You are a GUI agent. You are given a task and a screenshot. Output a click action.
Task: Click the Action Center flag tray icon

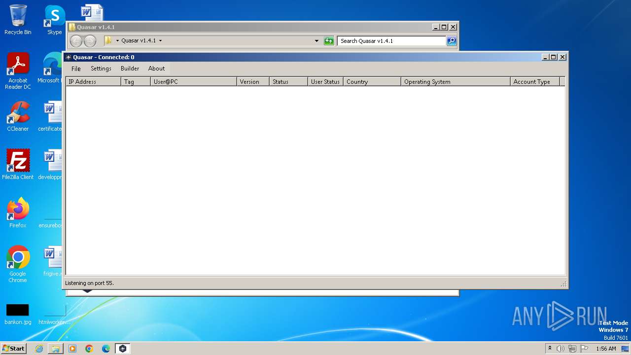(x=584, y=349)
